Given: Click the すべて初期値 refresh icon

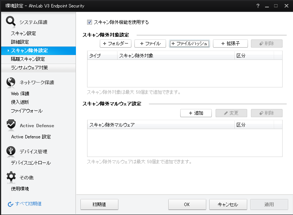Looking at the screenshot, I should click(x=10, y=204).
